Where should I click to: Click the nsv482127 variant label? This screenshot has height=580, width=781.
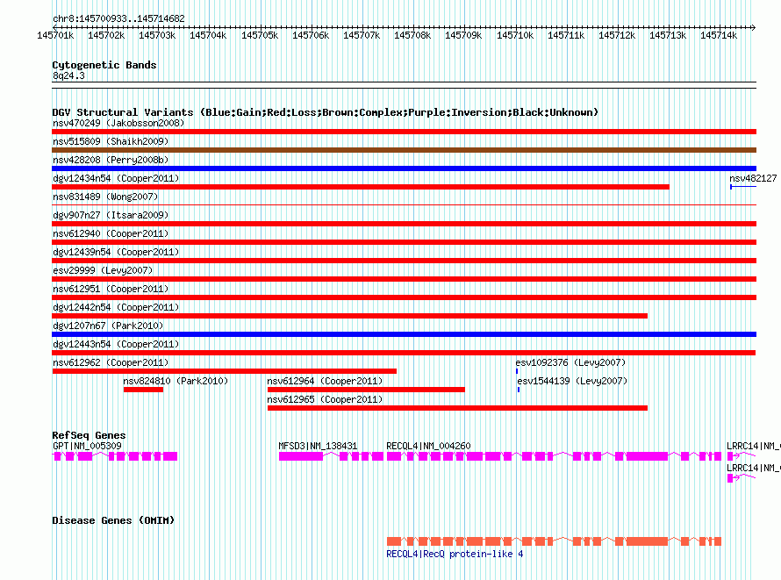coord(753,178)
